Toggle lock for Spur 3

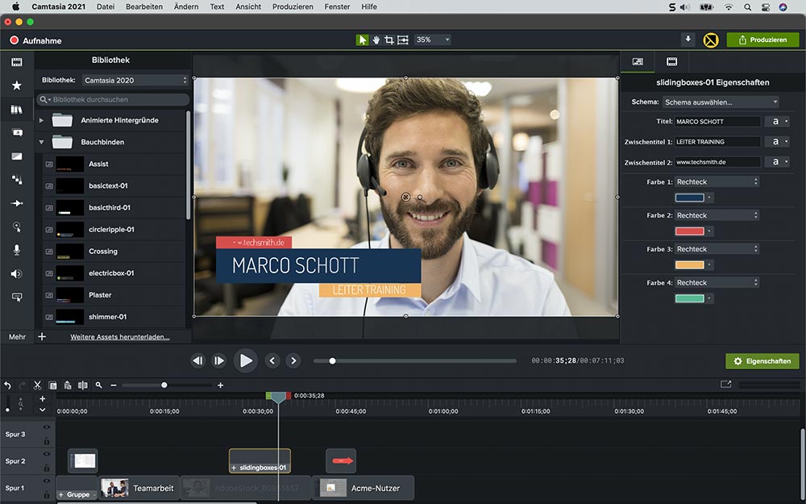[x=47, y=441]
